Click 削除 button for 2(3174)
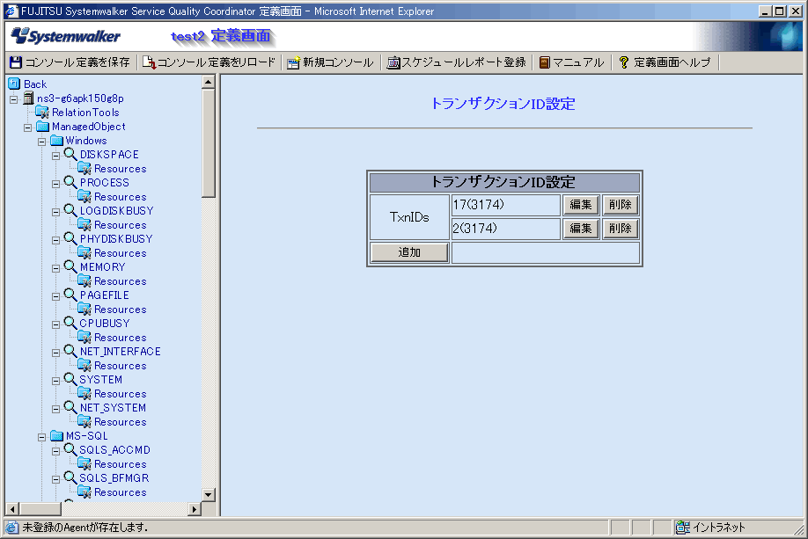 point(621,229)
